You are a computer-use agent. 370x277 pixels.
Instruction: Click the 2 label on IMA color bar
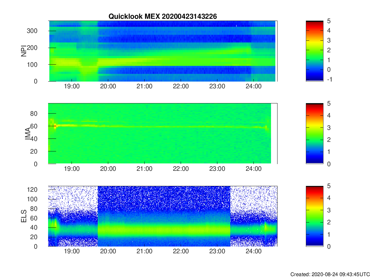[x=329, y=140]
